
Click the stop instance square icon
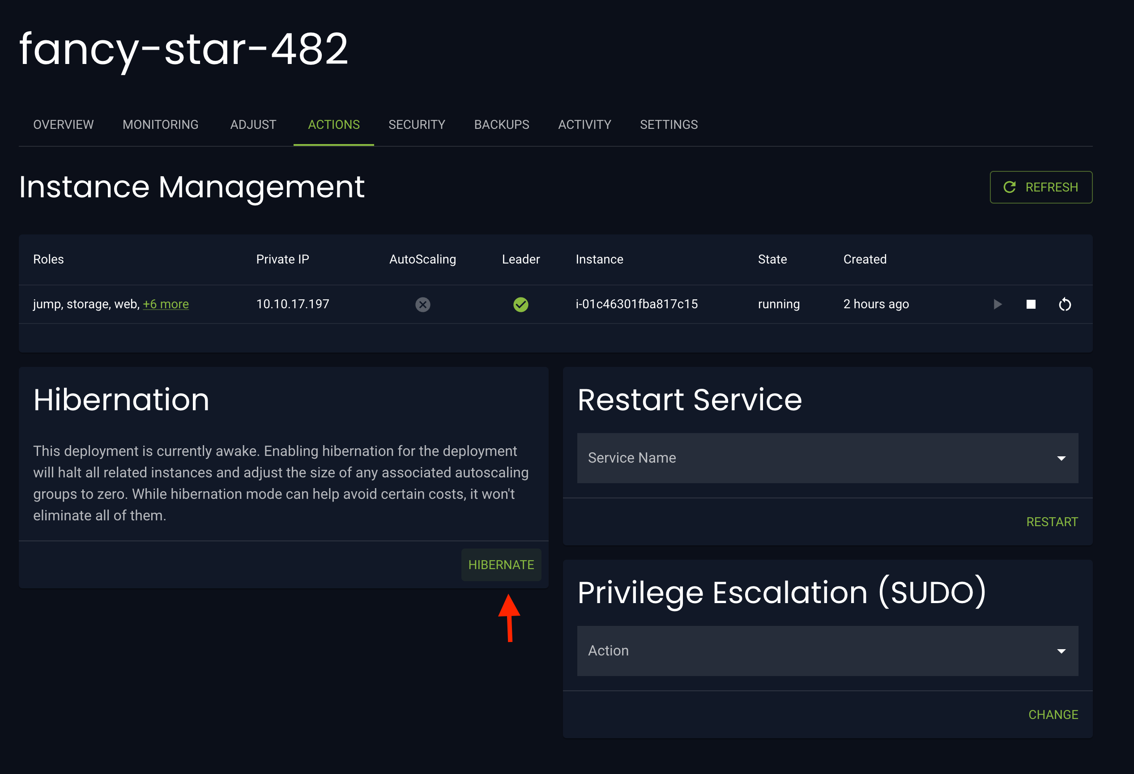(x=1031, y=304)
